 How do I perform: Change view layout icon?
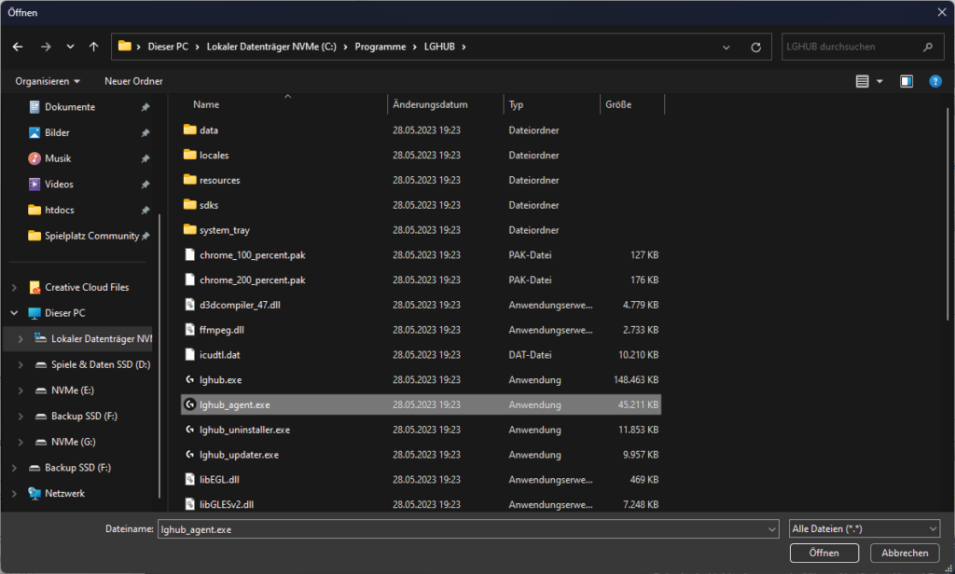coord(862,81)
